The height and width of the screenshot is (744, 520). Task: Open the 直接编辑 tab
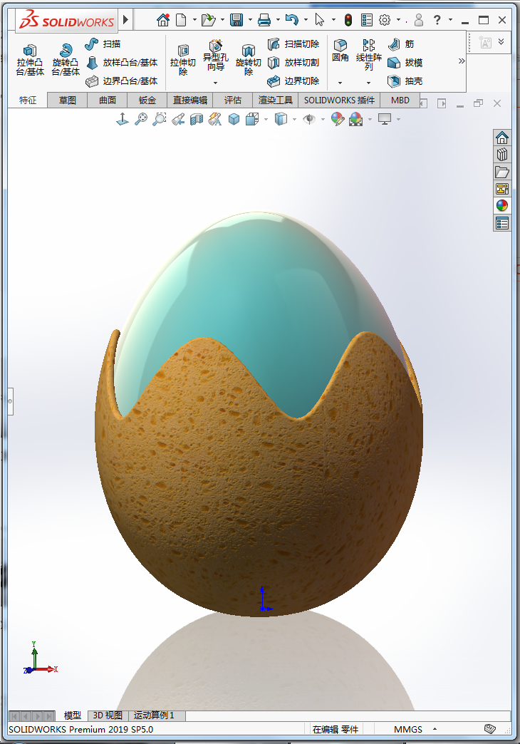[x=189, y=100]
